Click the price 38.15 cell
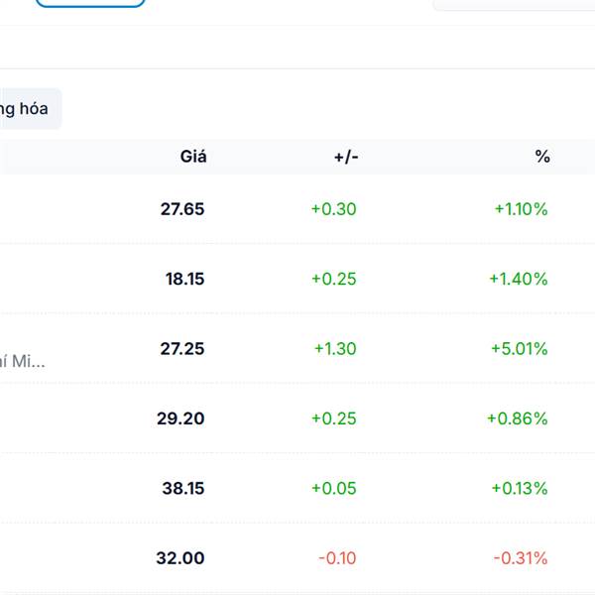Image resolution: width=595 pixels, height=595 pixels. [x=183, y=488]
